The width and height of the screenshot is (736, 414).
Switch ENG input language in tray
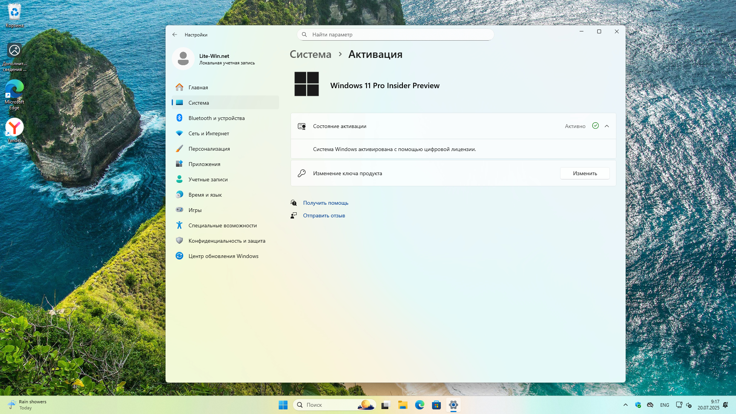pyautogui.click(x=665, y=405)
